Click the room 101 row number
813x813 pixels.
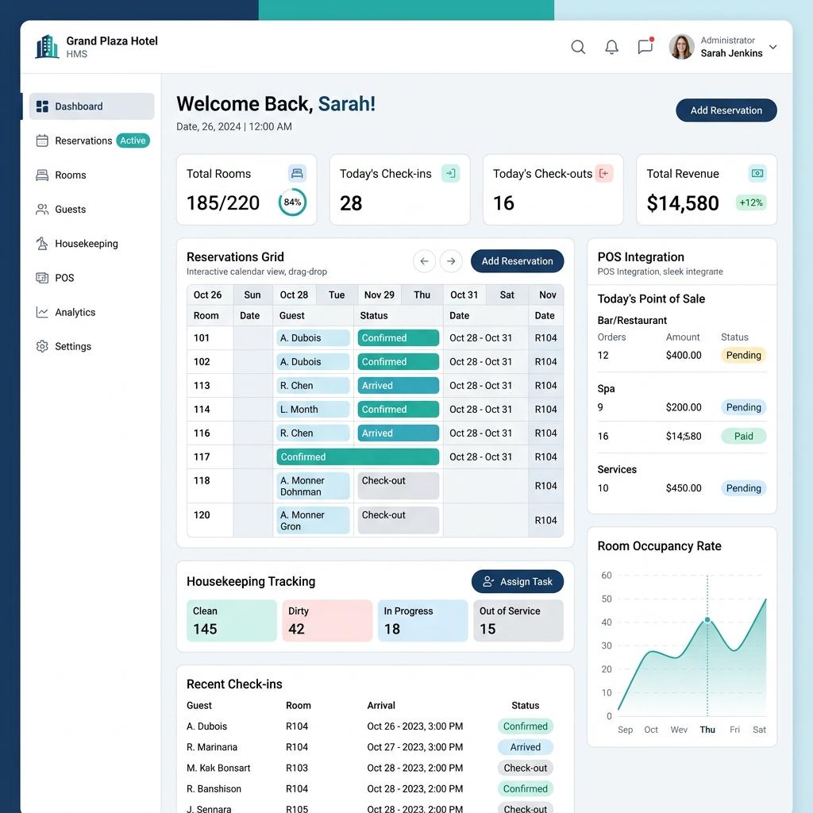202,337
